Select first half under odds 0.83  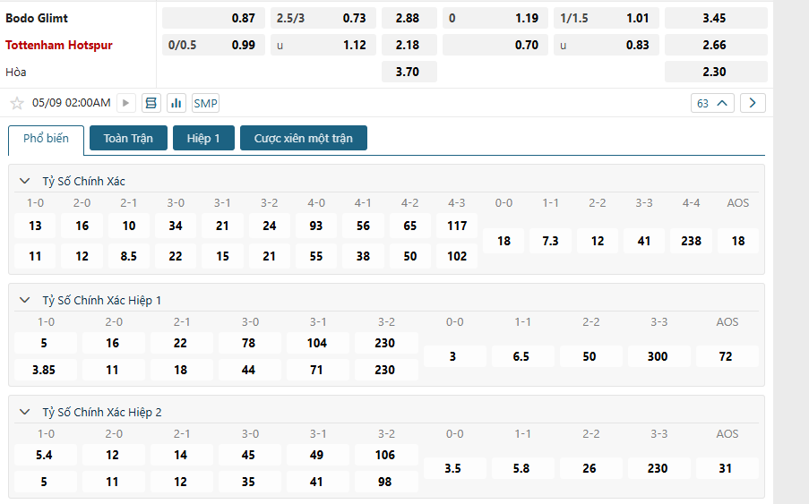607,45
